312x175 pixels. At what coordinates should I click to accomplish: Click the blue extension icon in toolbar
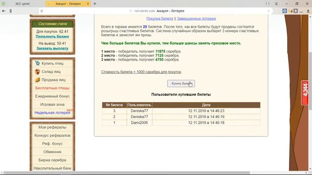[285, 11]
